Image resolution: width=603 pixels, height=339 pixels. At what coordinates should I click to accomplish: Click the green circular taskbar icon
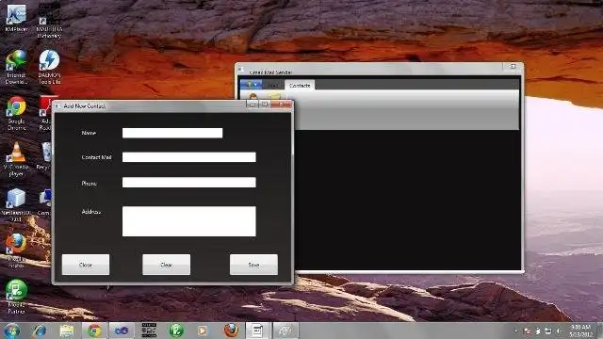point(176,331)
